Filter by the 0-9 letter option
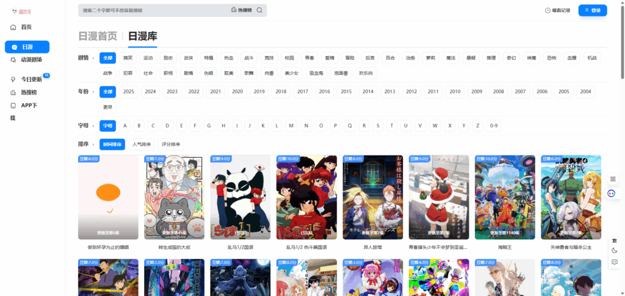Viewport: 625px width, 296px height. click(494, 125)
